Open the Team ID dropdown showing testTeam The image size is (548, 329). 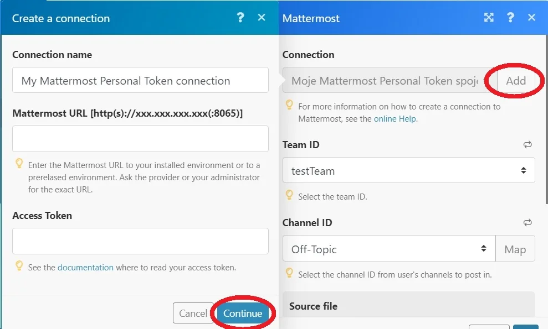(408, 170)
